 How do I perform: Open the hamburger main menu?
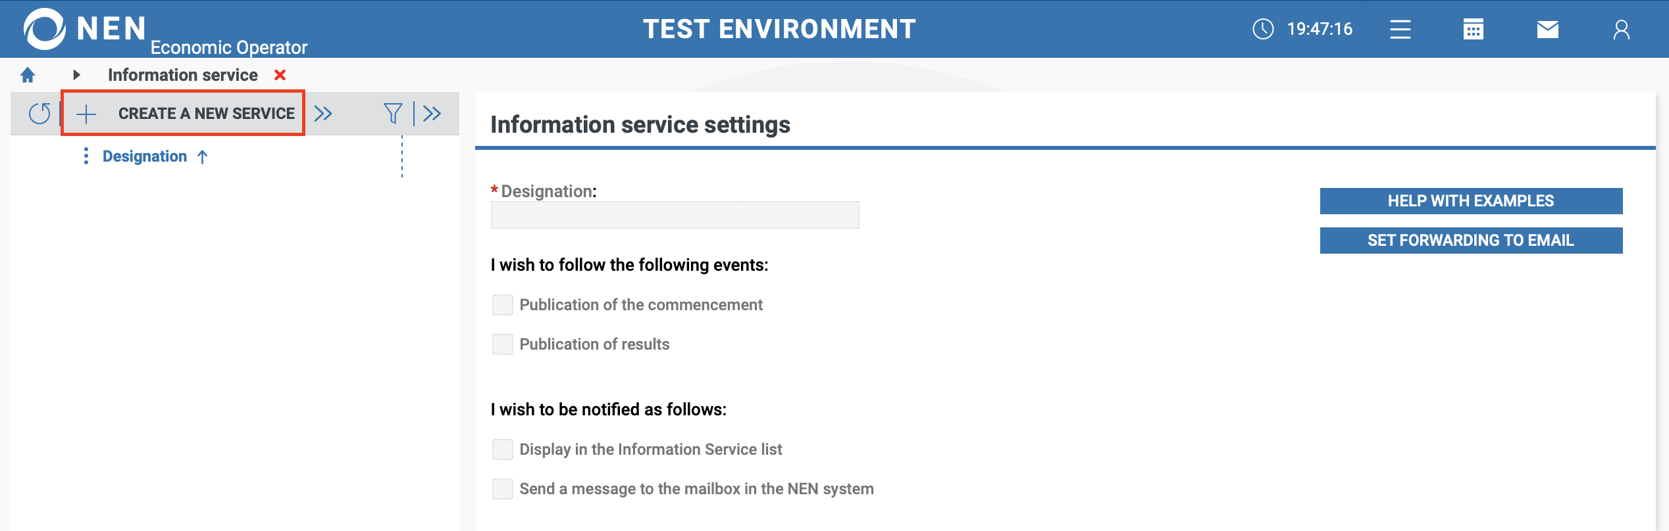click(1400, 30)
